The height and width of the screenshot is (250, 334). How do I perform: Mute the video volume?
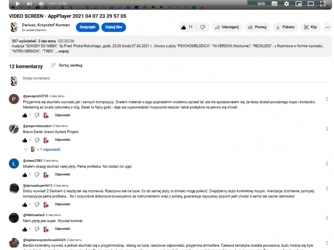pyautogui.click(x=41, y=4)
